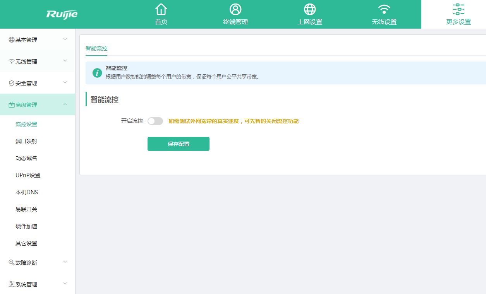Click the 故障诊断 menu label
This screenshot has height=294, width=486.
(26, 263)
